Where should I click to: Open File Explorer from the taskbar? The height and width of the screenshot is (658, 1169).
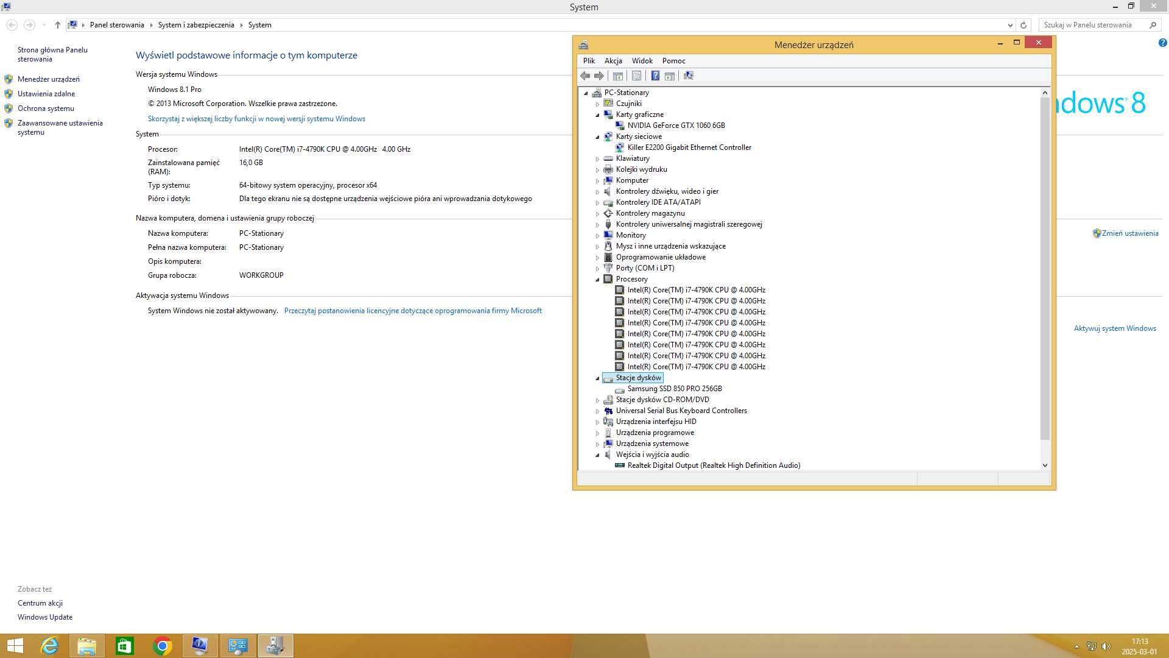coord(87,646)
